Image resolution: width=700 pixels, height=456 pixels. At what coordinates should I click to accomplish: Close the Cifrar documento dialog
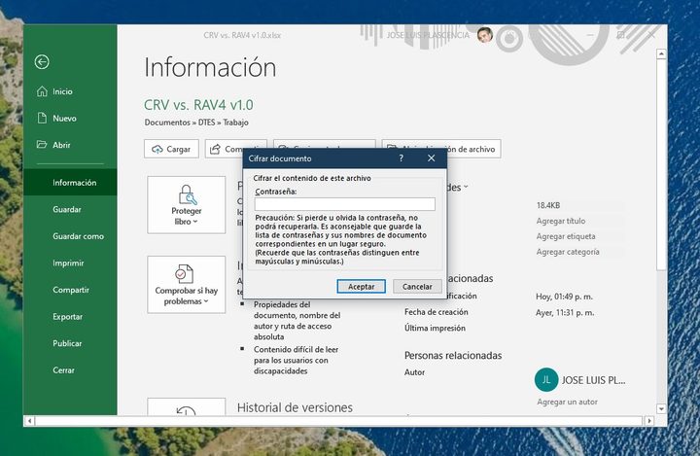[x=431, y=158]
